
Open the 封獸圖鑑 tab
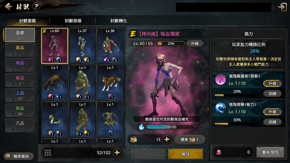point(27,21)
